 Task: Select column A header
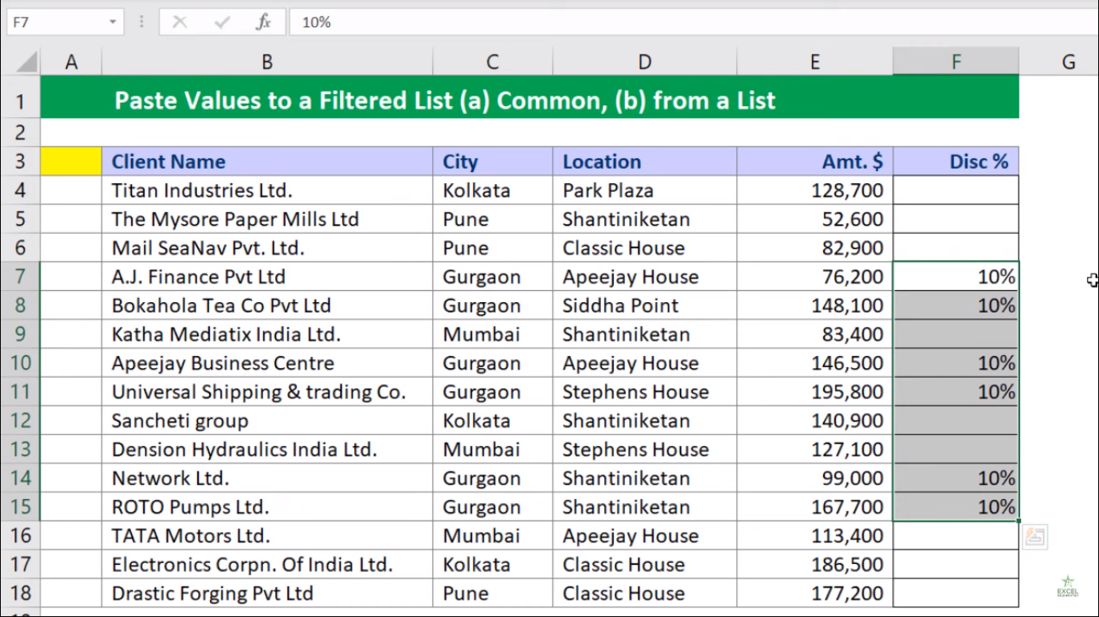[71, 61]
